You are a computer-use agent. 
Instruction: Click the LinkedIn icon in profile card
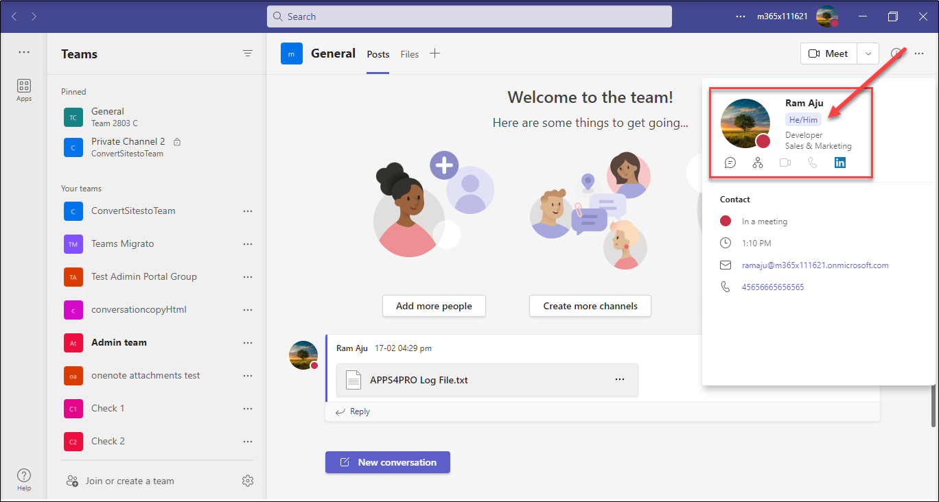[840, 163]
